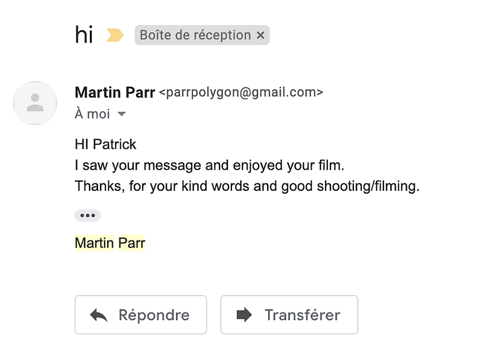Click the HI Patrick greeting line
The width and height of the screenshot is (490, 352).
click(105, 144)
